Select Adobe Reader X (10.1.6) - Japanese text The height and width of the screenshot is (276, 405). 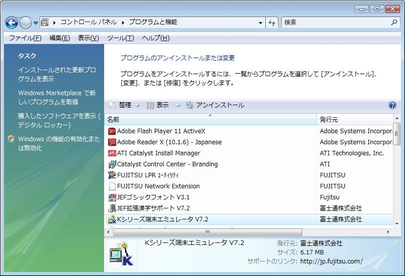tap(169, 142)
